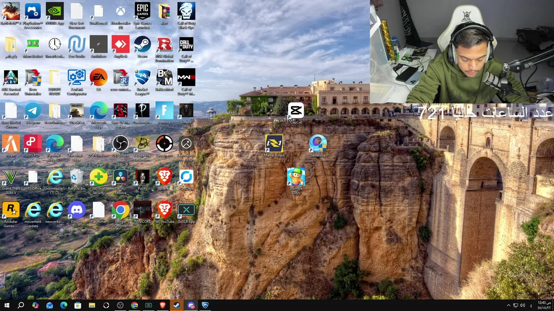554x311 pixels.
Task: Select Grand Theft Auto V icon
Action: [x=11, y=182]
